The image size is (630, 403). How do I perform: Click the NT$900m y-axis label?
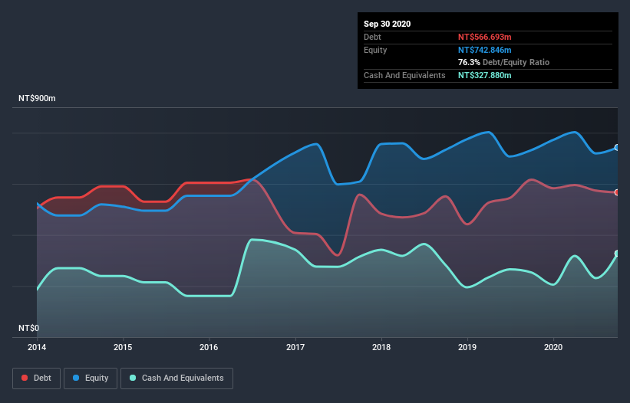coord(37,98)
